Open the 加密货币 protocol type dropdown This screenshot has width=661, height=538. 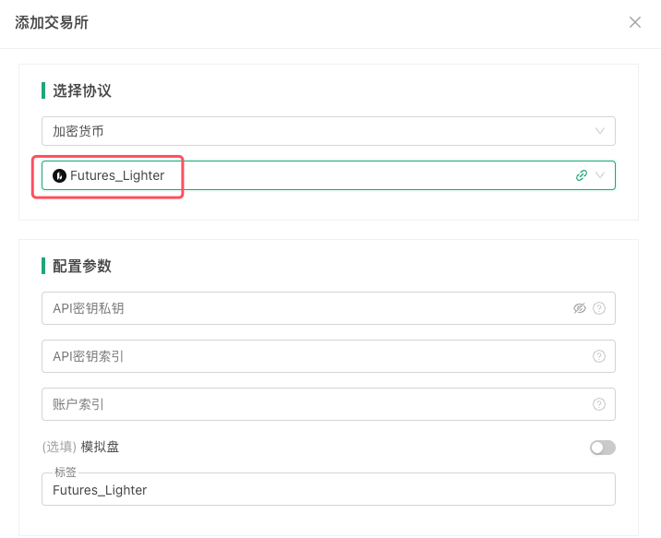pos(314,131)
